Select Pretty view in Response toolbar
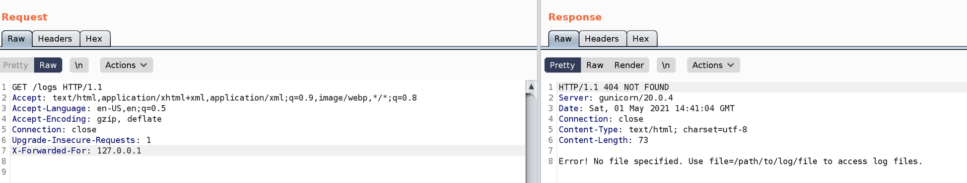 (562, 65)
